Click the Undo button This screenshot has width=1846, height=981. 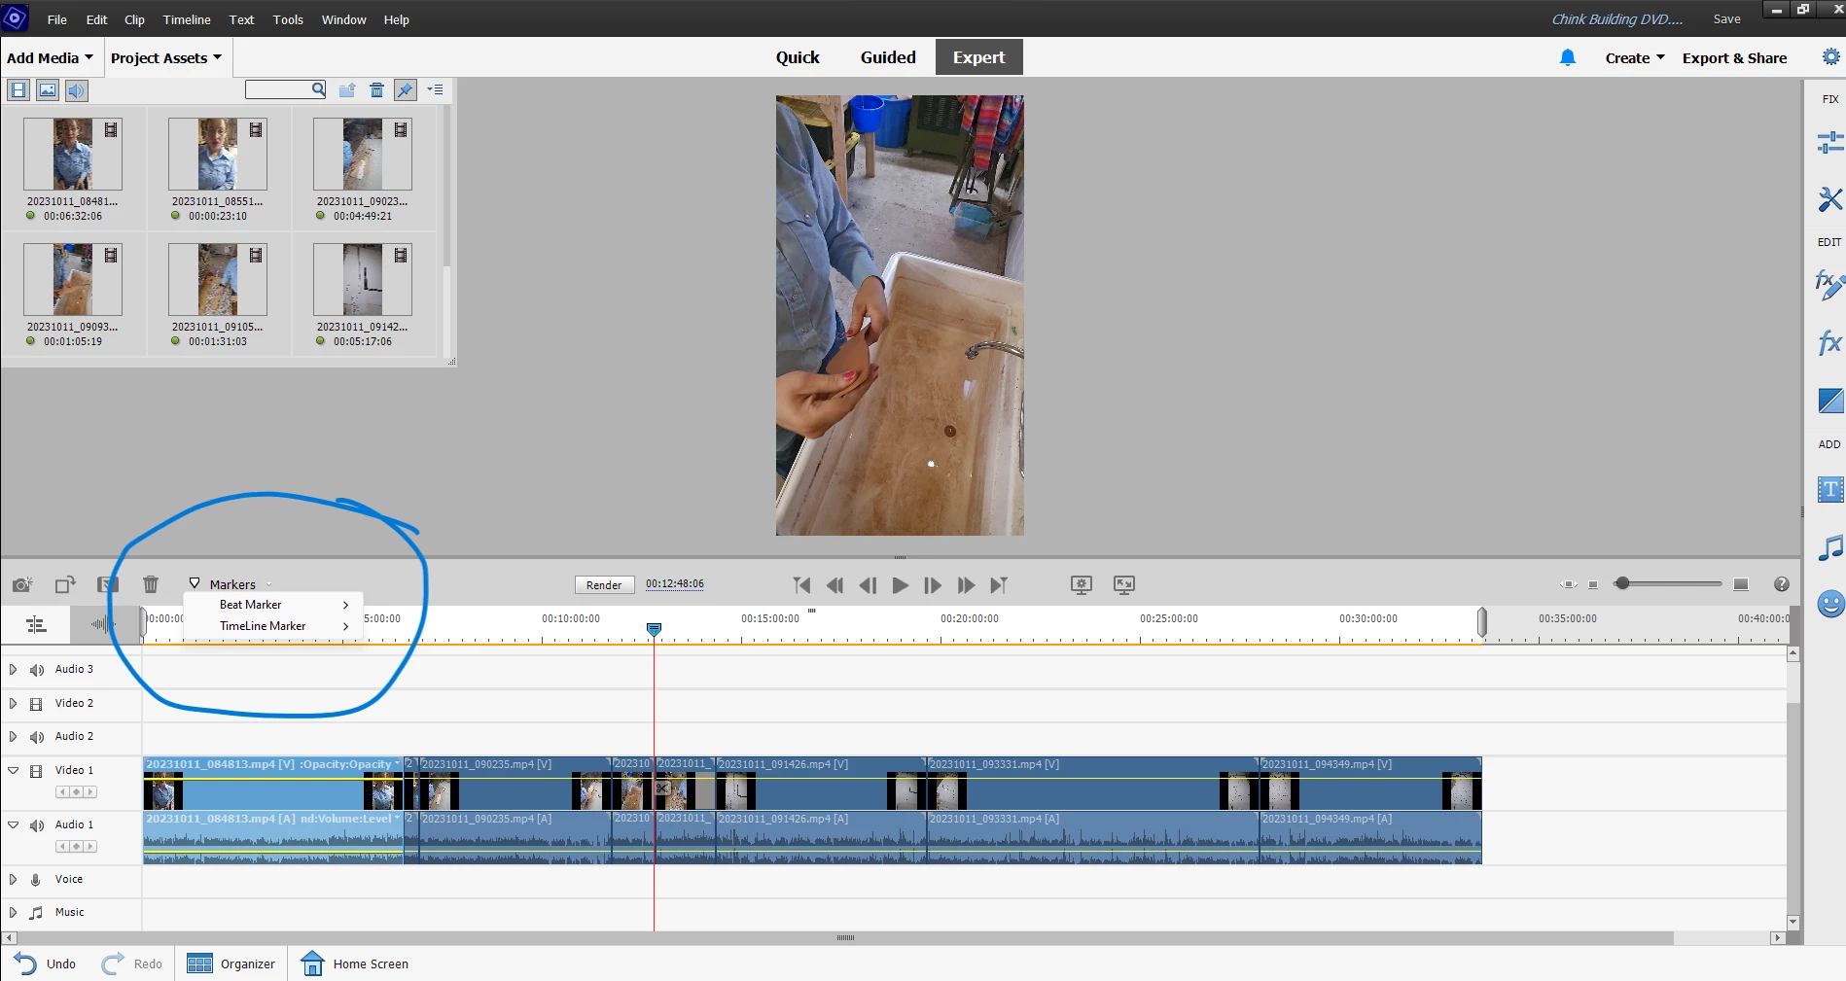[46, 963]
